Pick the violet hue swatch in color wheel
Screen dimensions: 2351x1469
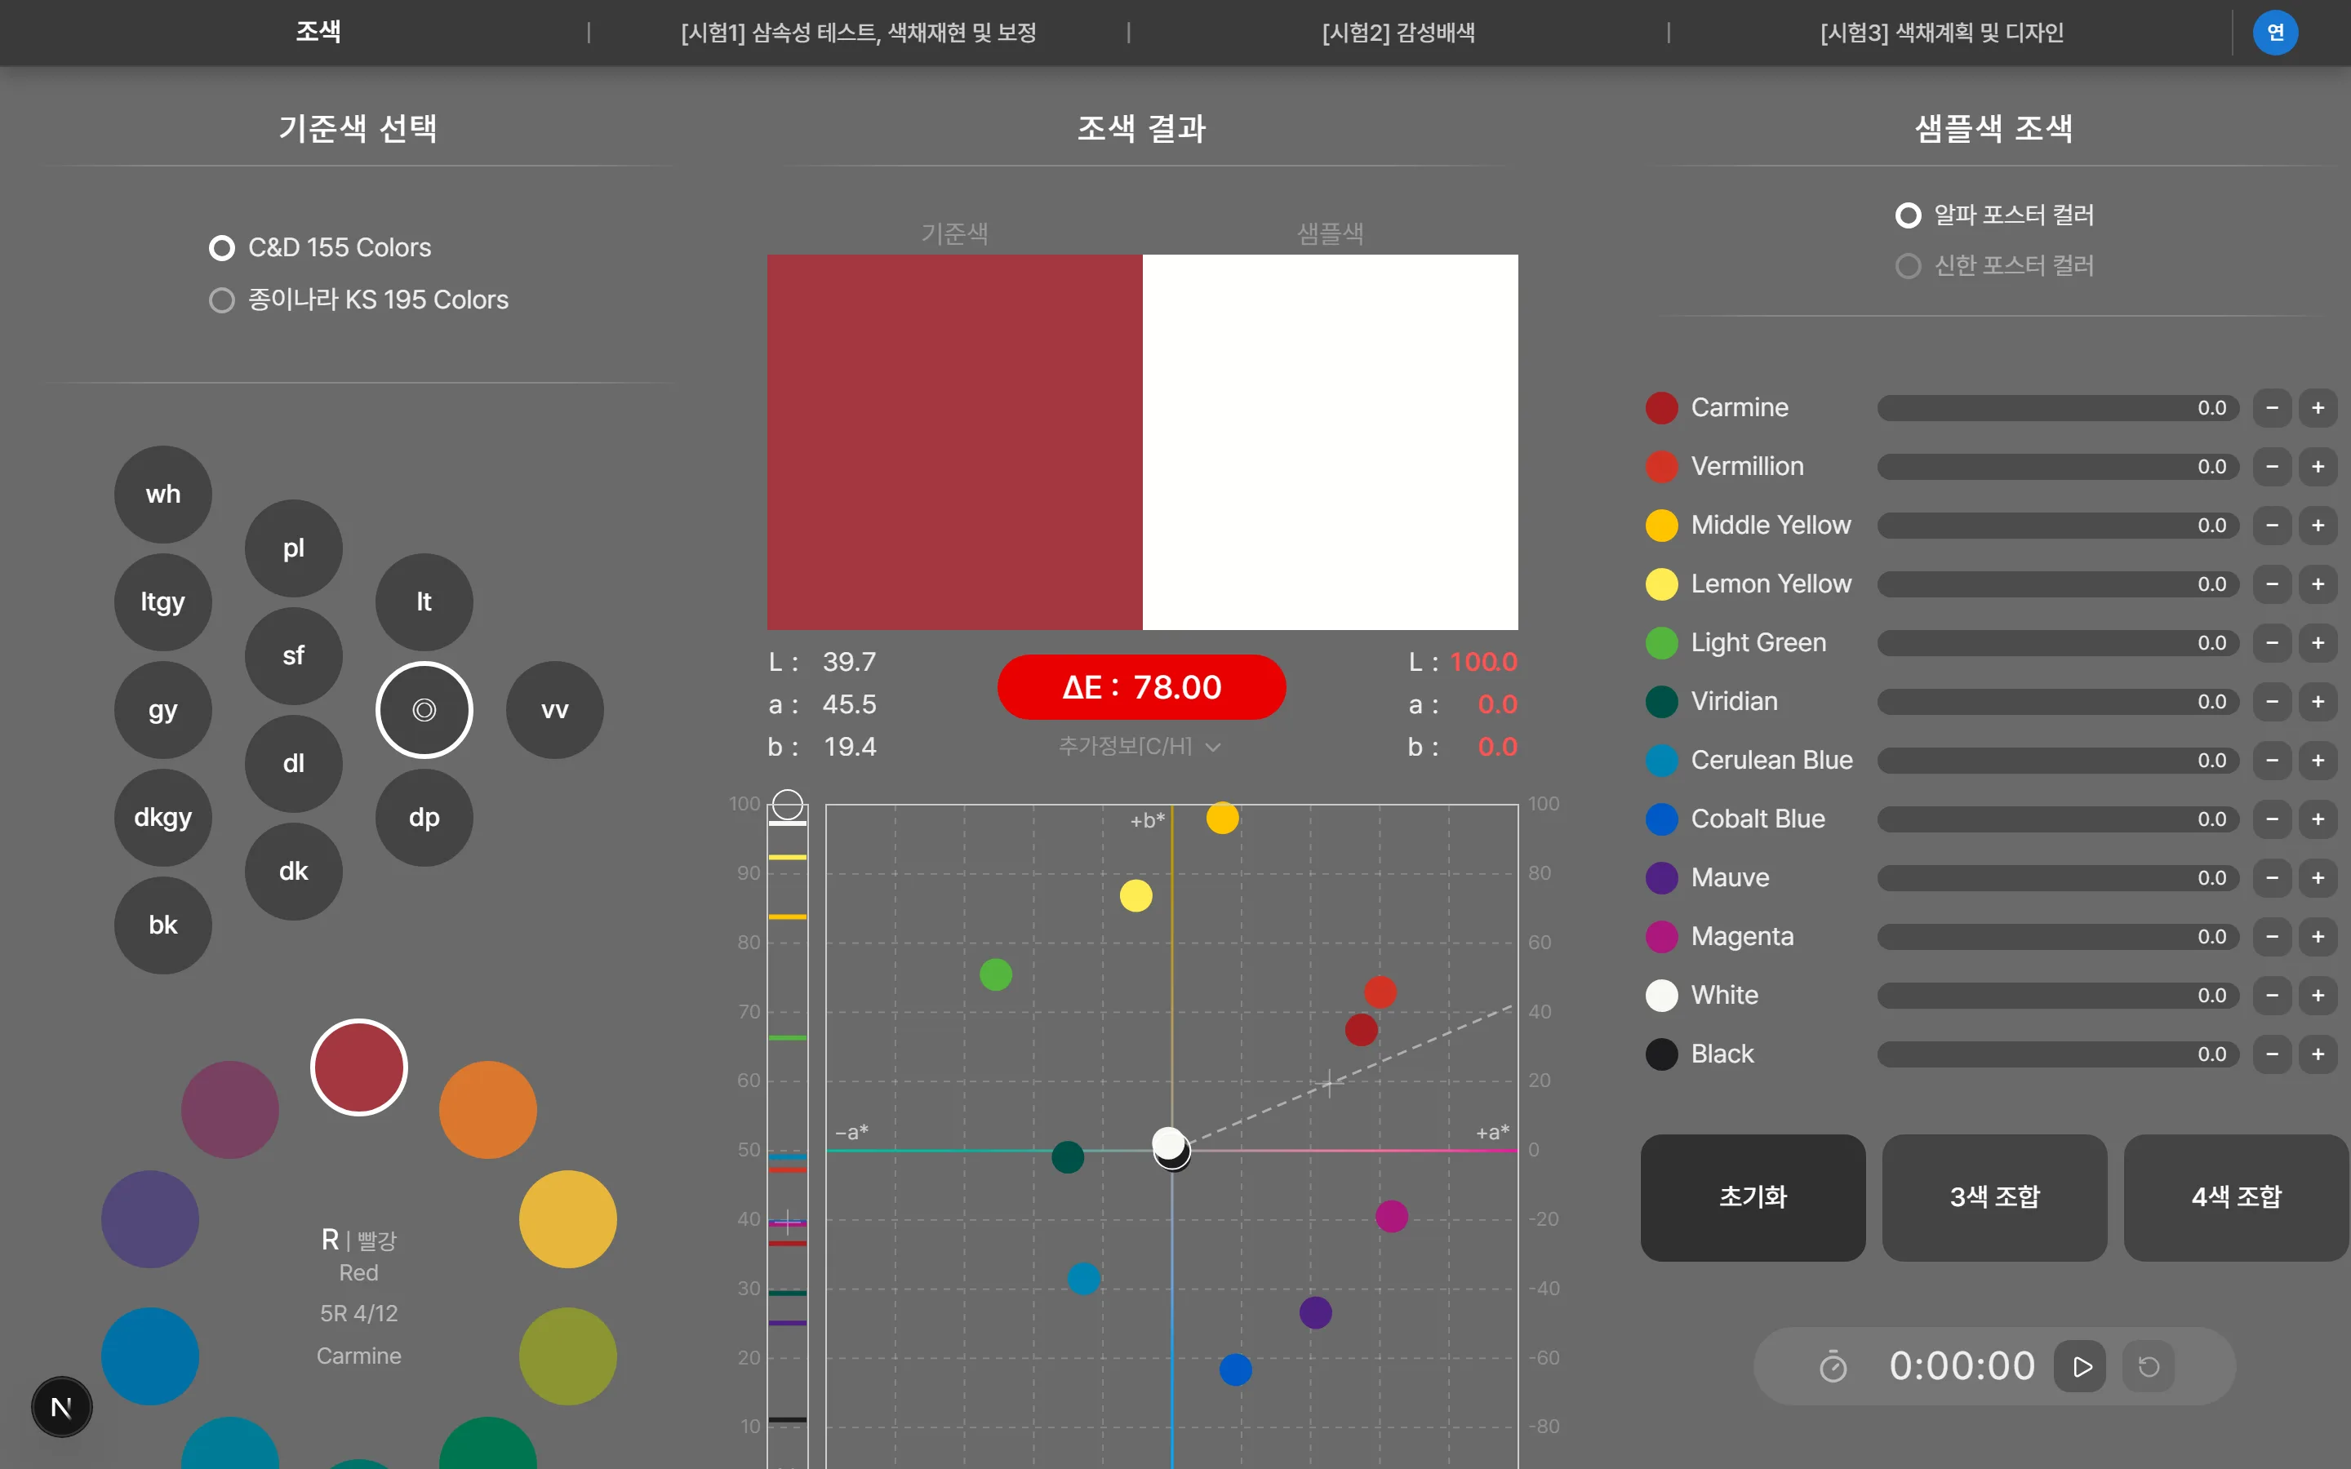click(150, 1219)
